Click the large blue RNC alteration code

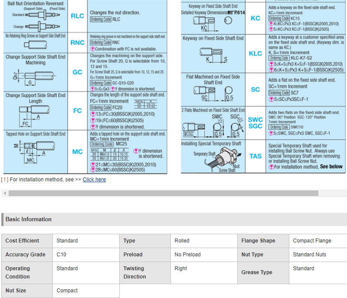[x=78, y=43]
